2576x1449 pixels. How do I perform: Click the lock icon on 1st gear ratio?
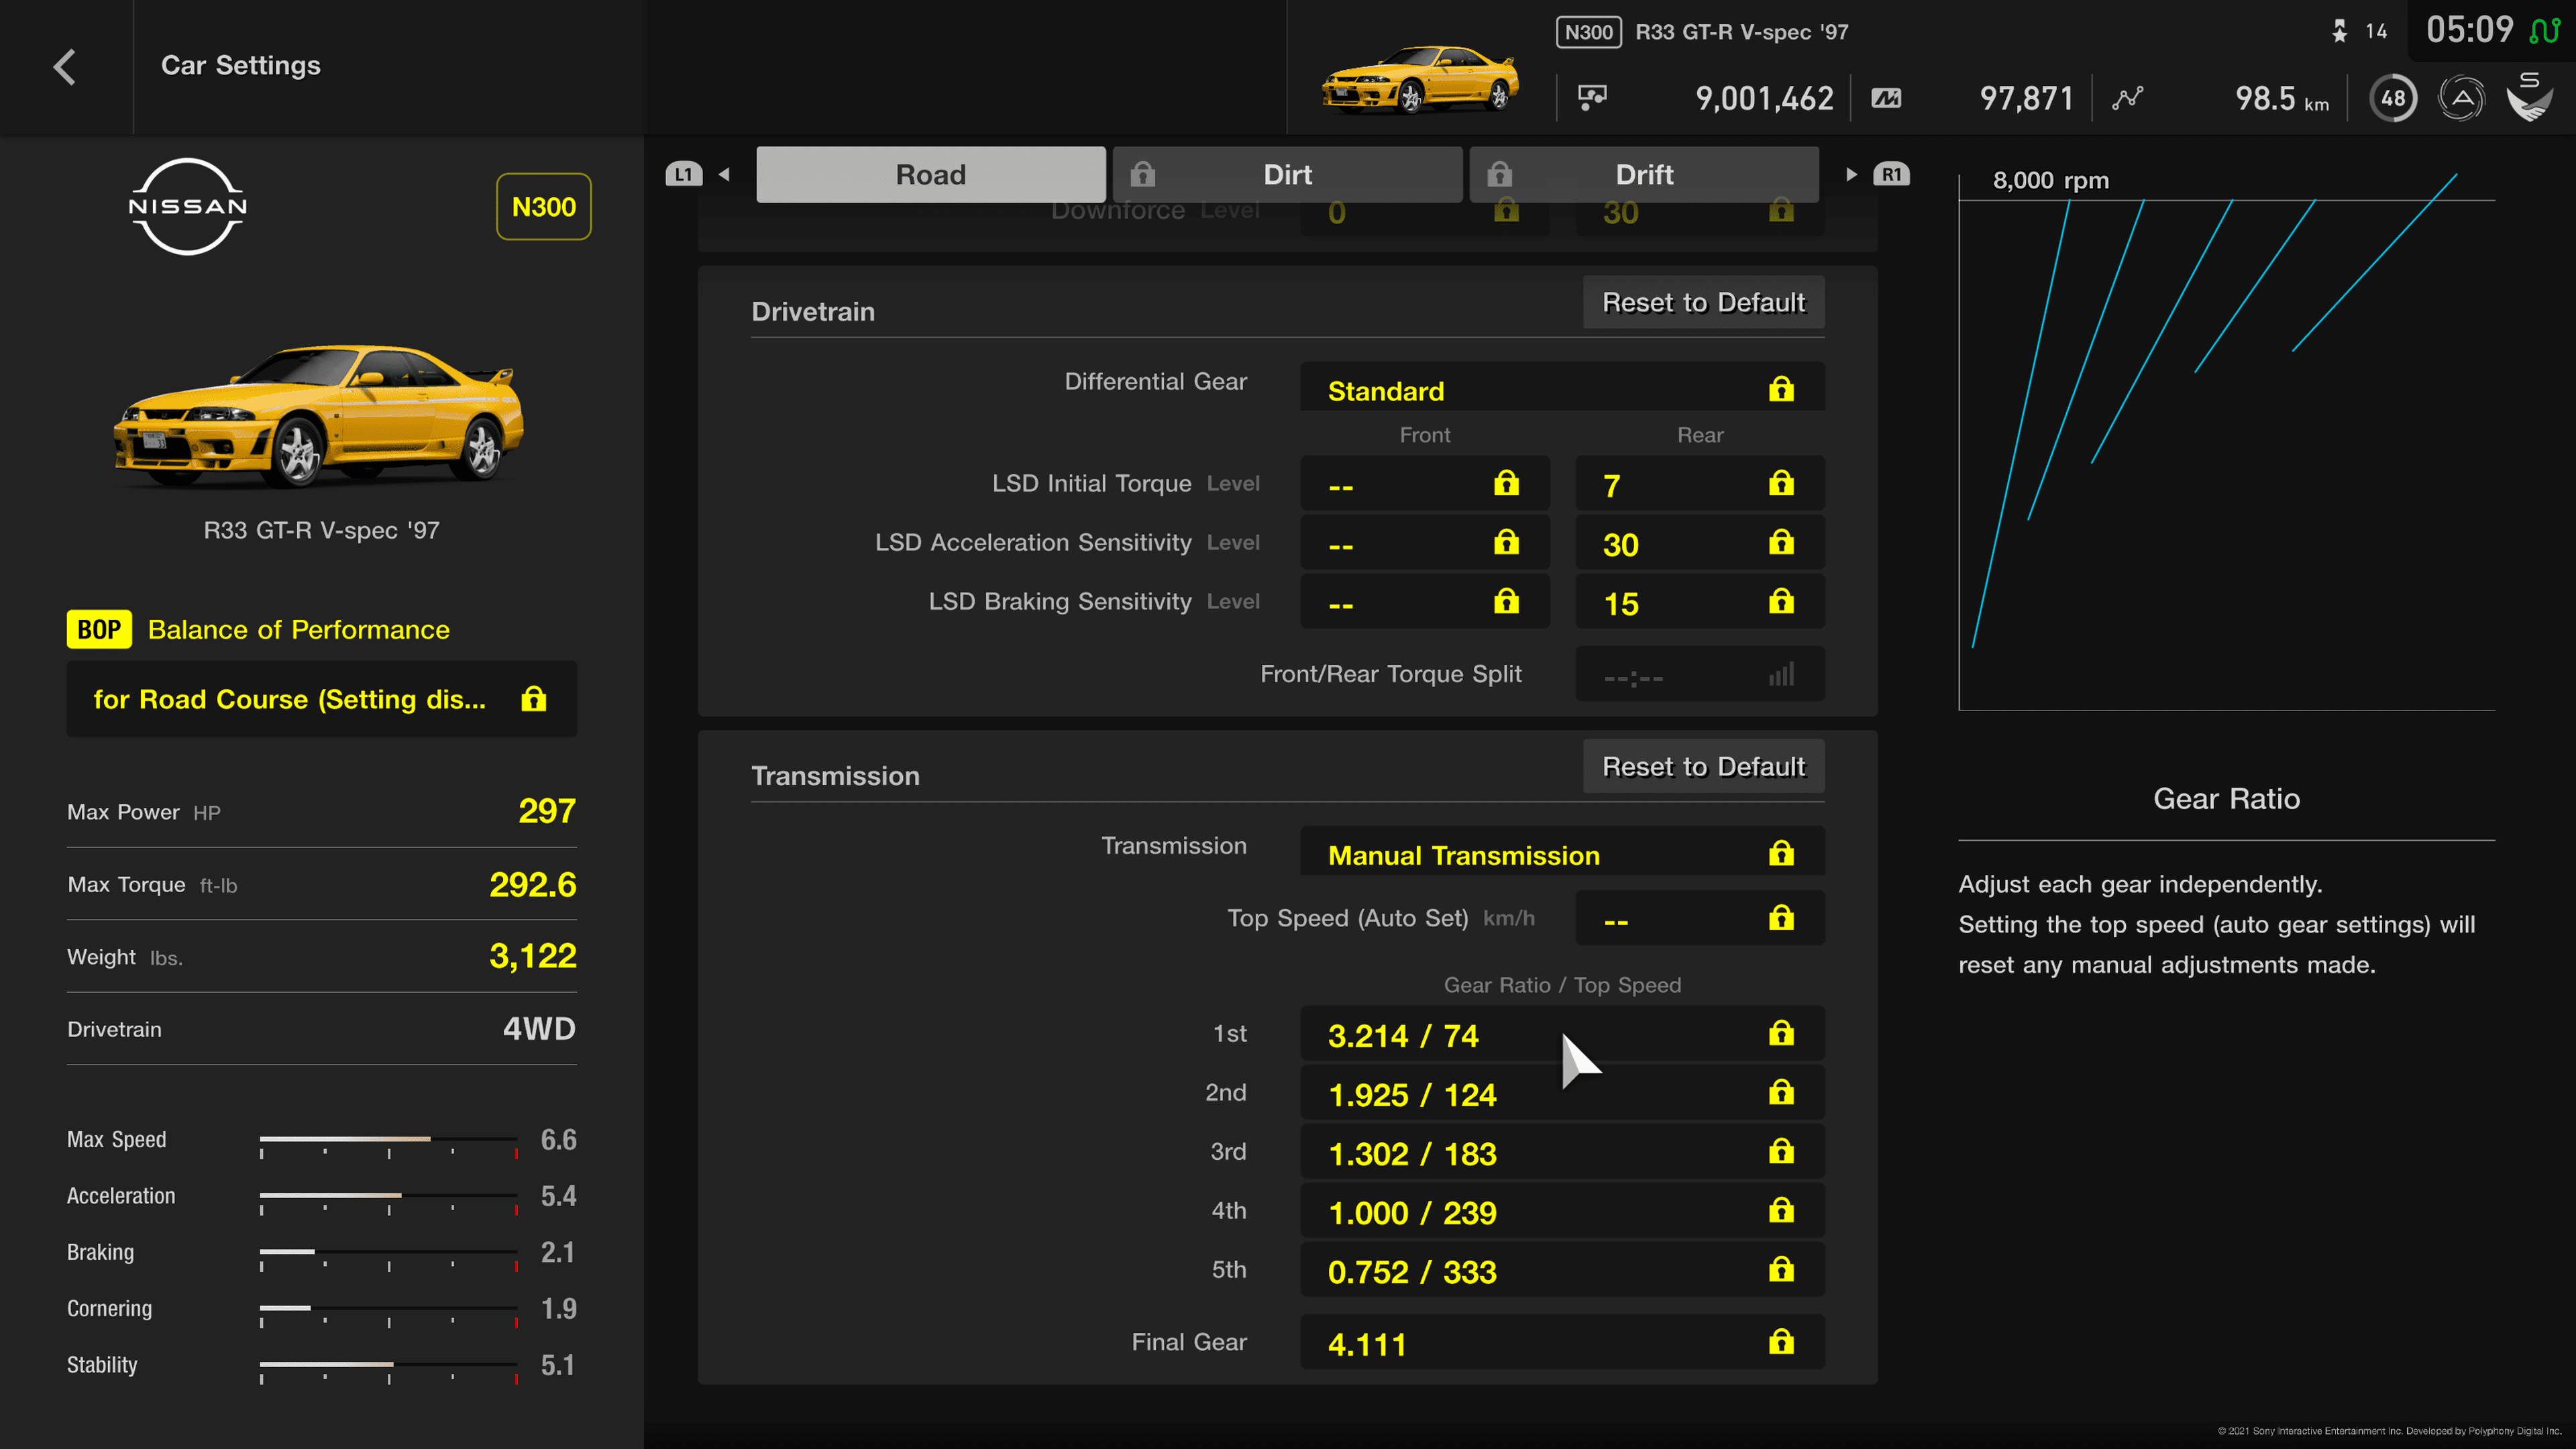[x=1781, y=1033]
